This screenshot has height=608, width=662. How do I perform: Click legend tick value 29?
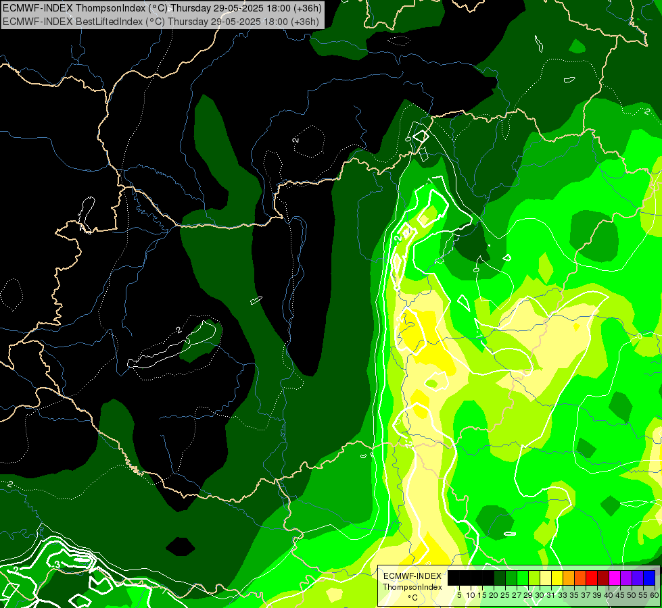click(528, 595)
